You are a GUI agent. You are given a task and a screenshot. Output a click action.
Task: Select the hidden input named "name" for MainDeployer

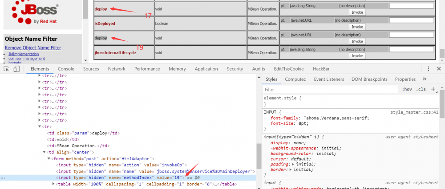pos(155,171)
